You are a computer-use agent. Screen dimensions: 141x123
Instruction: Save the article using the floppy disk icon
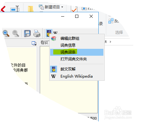27,33
